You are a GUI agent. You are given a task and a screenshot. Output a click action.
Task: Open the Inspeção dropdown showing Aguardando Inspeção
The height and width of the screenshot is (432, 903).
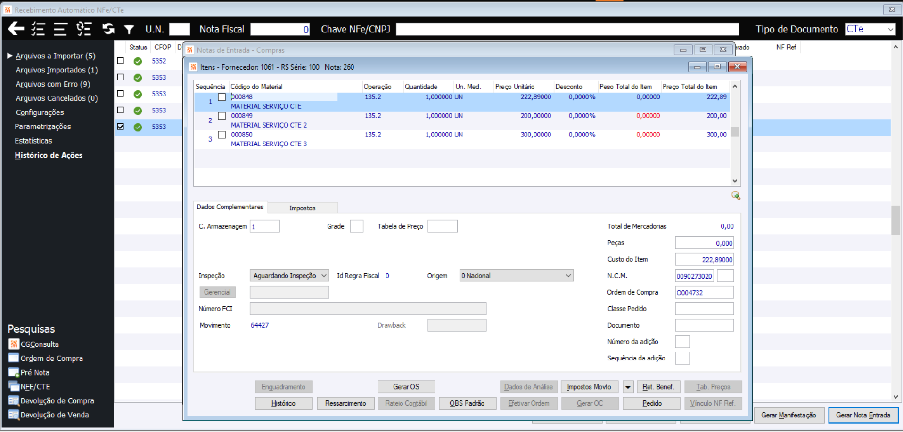click(289, 276)
